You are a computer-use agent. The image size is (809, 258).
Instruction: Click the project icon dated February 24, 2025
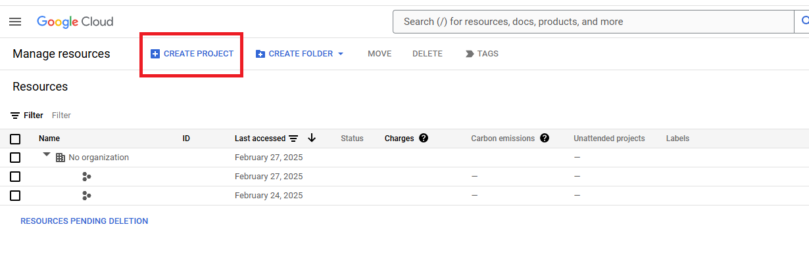point(86,196)
